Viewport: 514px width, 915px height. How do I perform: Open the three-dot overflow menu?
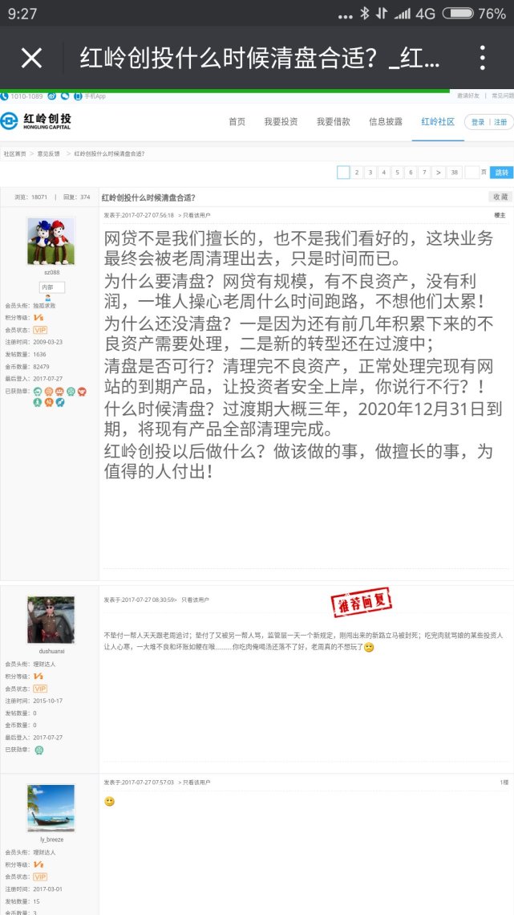coord(482,58)
